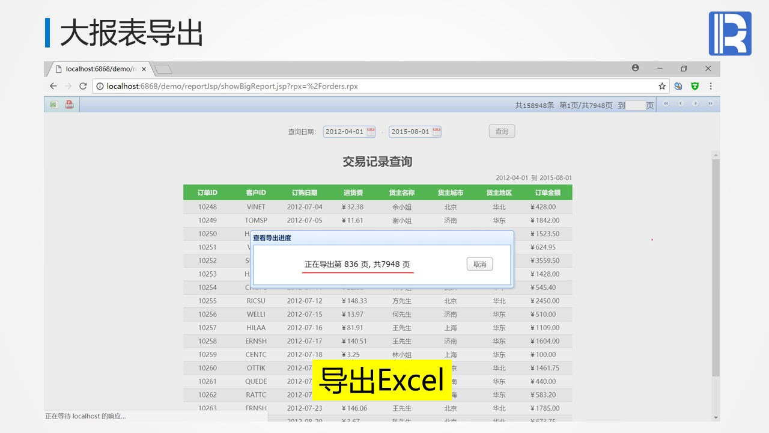Click the go-to page number field
This screenshot has width=769, height=433.
(636, 105)
